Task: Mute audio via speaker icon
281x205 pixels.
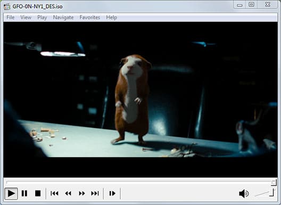Action: [x=244, y=194]
